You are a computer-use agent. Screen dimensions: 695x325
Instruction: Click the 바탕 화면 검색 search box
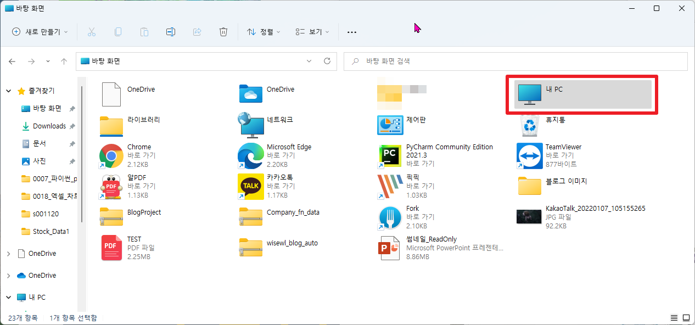pyautogui.click(x=515, y=61)
